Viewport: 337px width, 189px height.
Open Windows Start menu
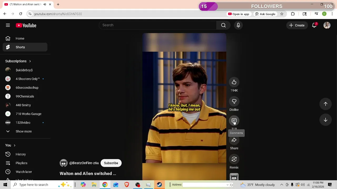pyautogui.click(x=5, y=185)
